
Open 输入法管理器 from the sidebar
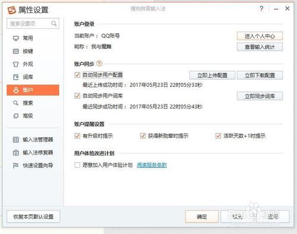tap(33, 140)
